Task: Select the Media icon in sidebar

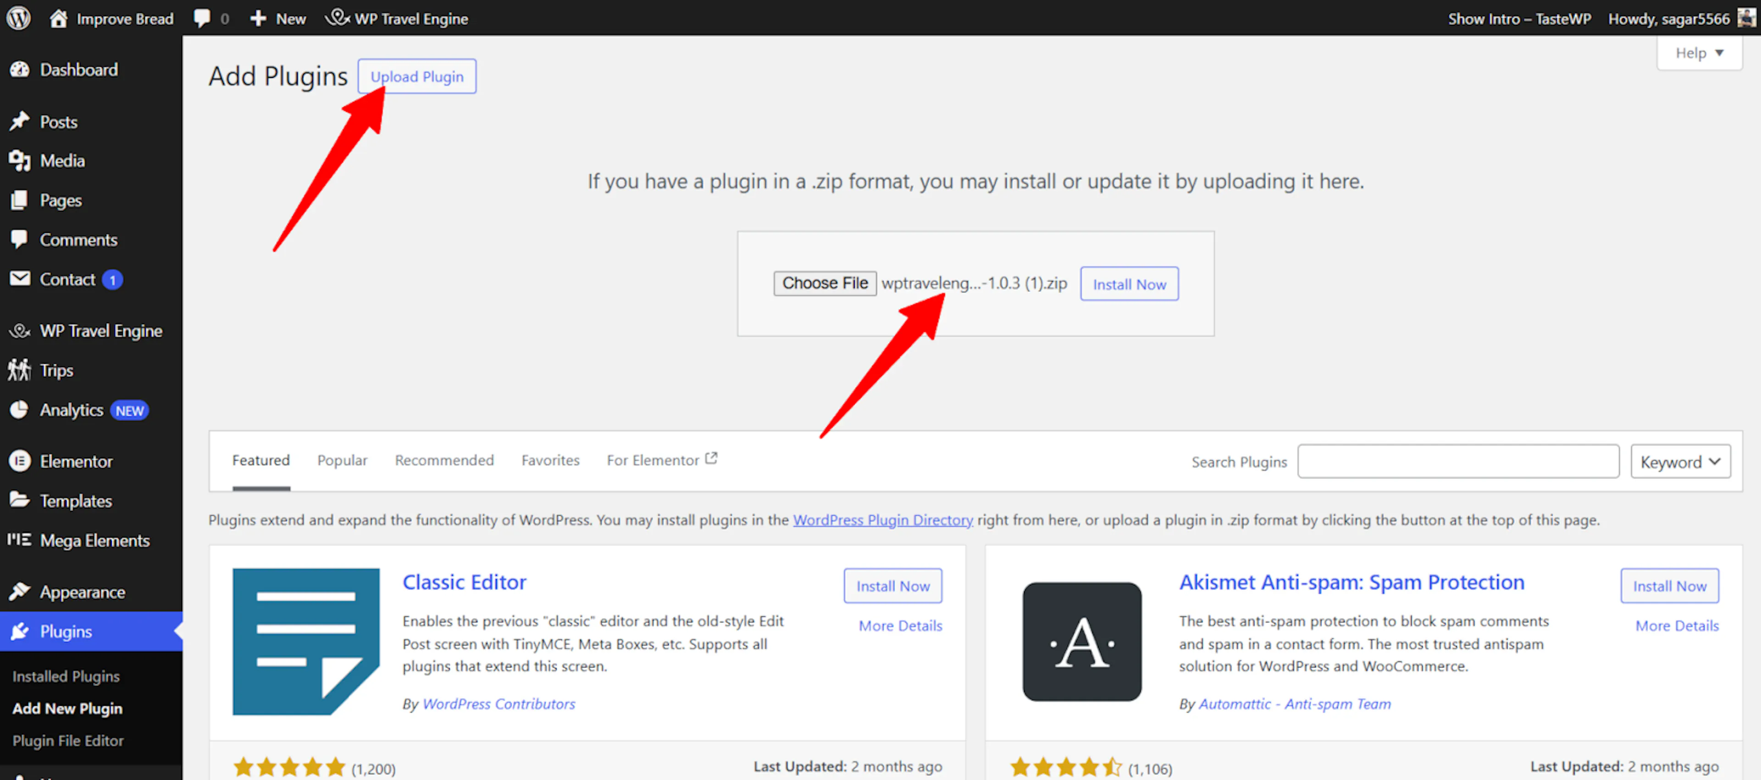Action: coord(20,160)
